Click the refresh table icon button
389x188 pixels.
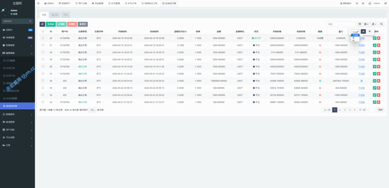[x=43, y=24]
